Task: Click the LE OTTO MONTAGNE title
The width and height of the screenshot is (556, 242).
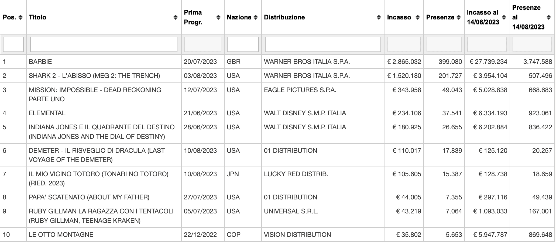Action: (61, 235)
